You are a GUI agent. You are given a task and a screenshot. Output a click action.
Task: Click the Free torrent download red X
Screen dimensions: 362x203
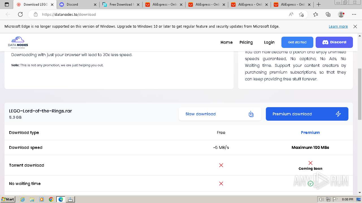pyautogui.click(x=221, y=165)
